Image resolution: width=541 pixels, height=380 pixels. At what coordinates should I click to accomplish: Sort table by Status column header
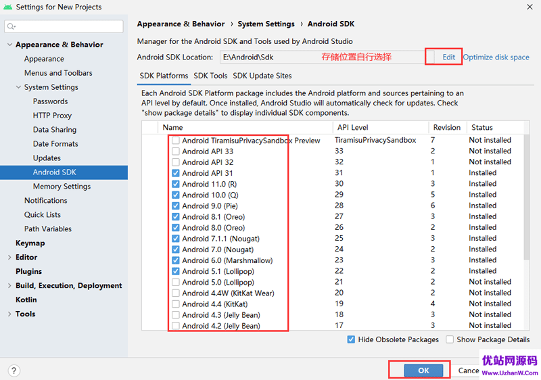496,128
